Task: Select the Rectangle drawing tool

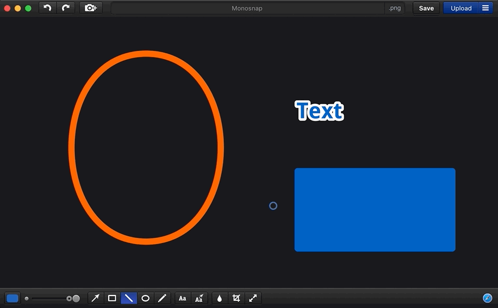Action: click(x=112, y=298)
